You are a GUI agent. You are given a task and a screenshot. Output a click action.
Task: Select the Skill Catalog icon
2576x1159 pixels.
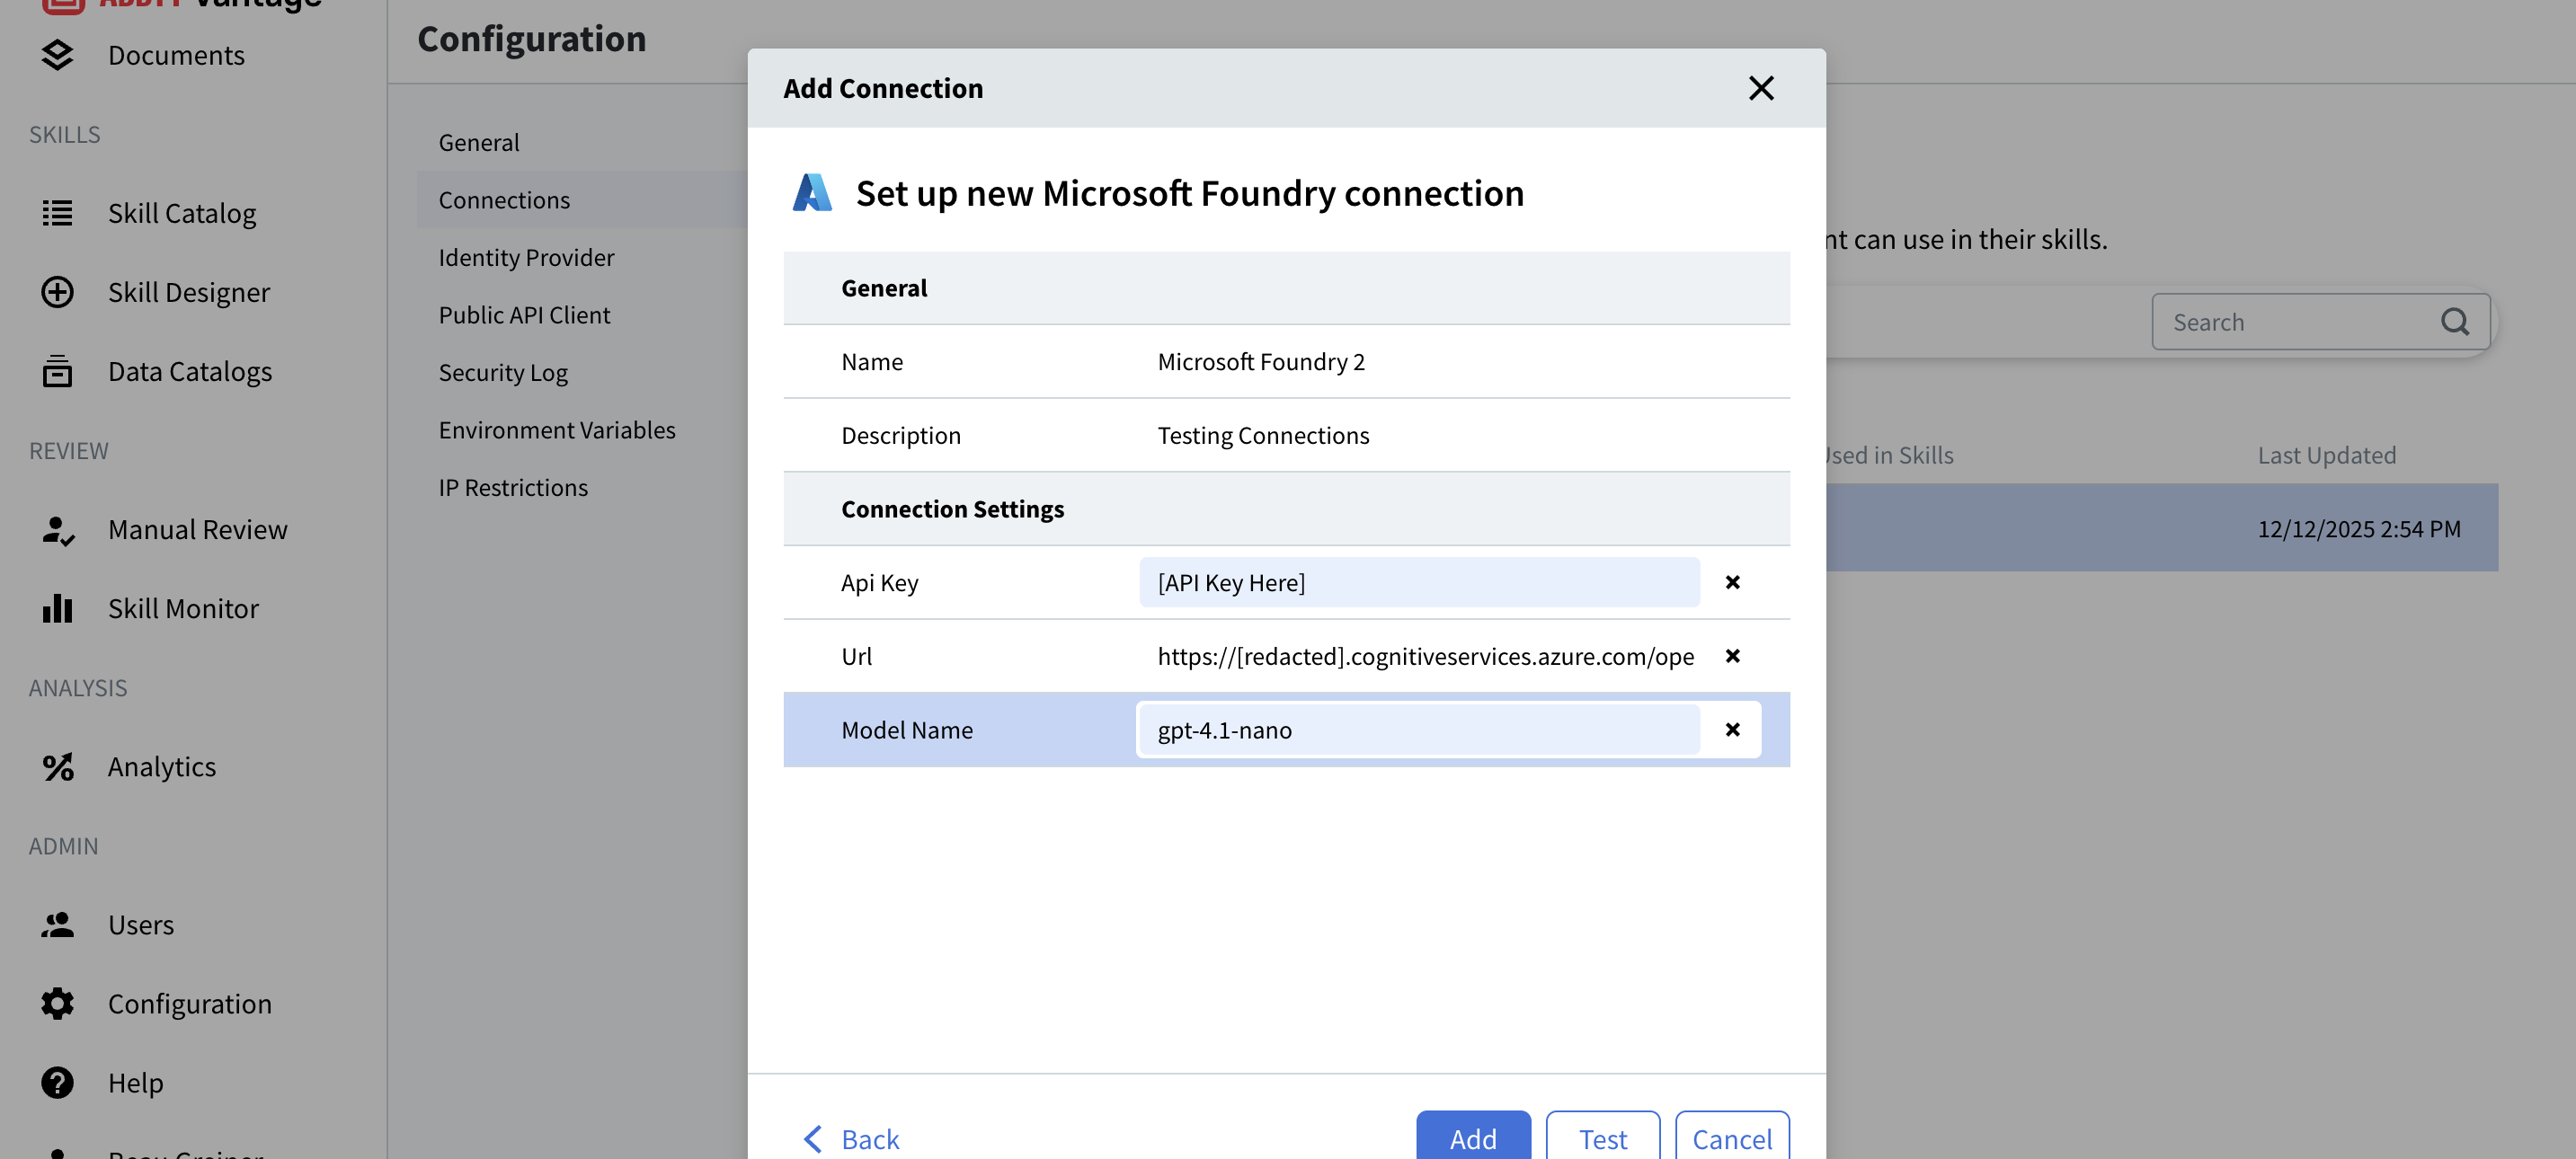pos(57,213)
